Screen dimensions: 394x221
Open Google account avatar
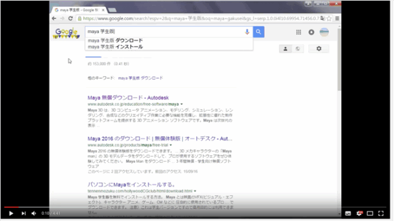pos(324,32)
